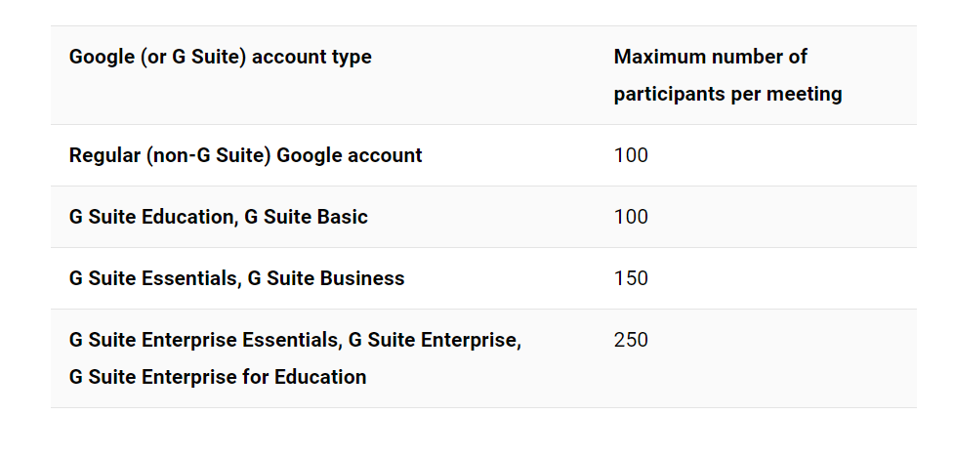Select the 150 participants value
Screen dimensions: 953x457
[631, 278]
